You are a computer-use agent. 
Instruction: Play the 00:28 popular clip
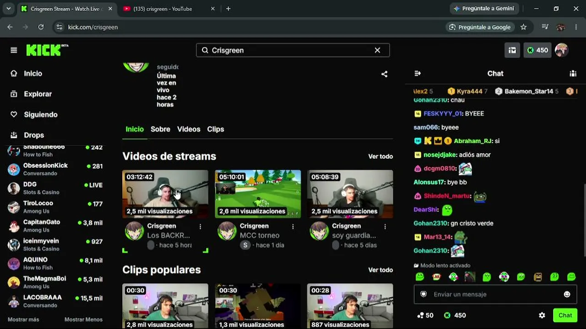pos(350,306)
